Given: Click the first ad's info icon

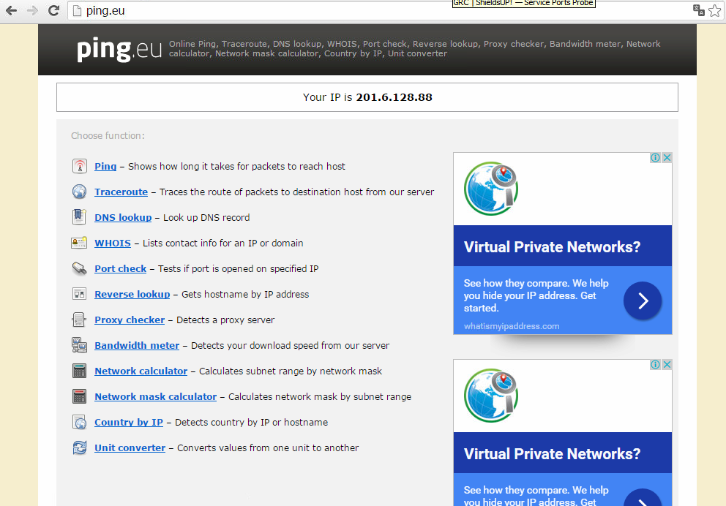Looking at the screenshot, I should tap(655, 157).
